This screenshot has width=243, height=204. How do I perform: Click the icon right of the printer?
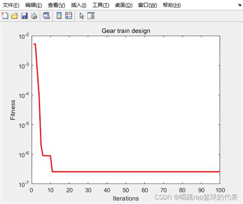(x=46, y=16)
